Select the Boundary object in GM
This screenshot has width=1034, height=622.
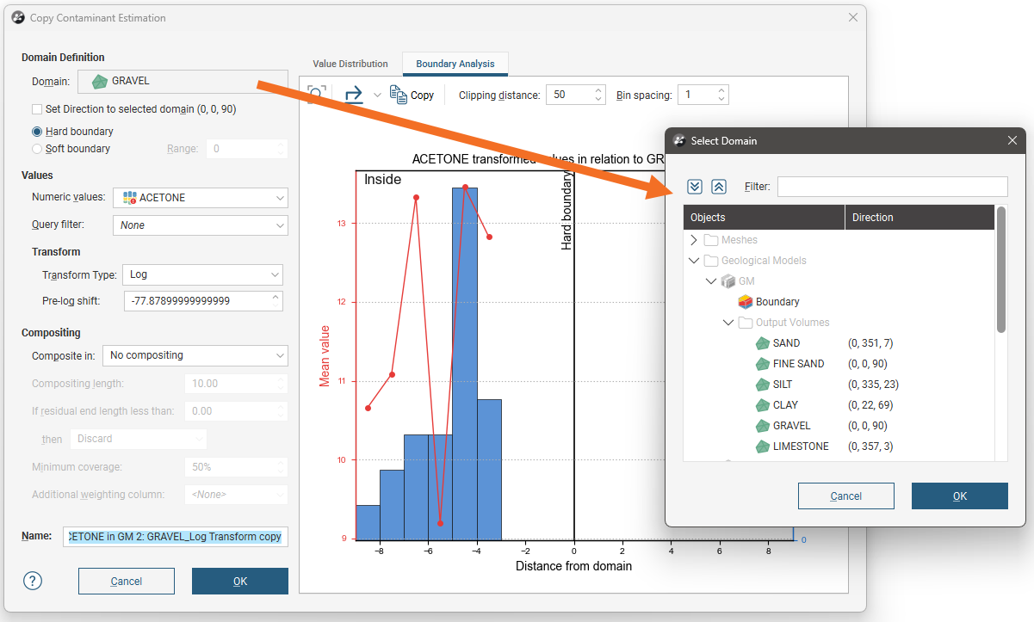[x=777, y=302]
